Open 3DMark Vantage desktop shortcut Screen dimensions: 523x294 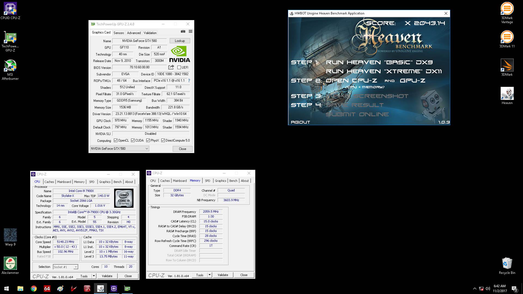coord(507,13)
